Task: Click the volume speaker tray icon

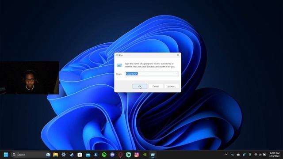Action: [260, 155]
